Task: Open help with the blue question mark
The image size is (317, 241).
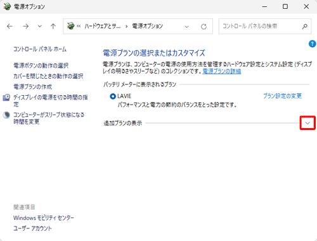Action: (x=312, y=44)
